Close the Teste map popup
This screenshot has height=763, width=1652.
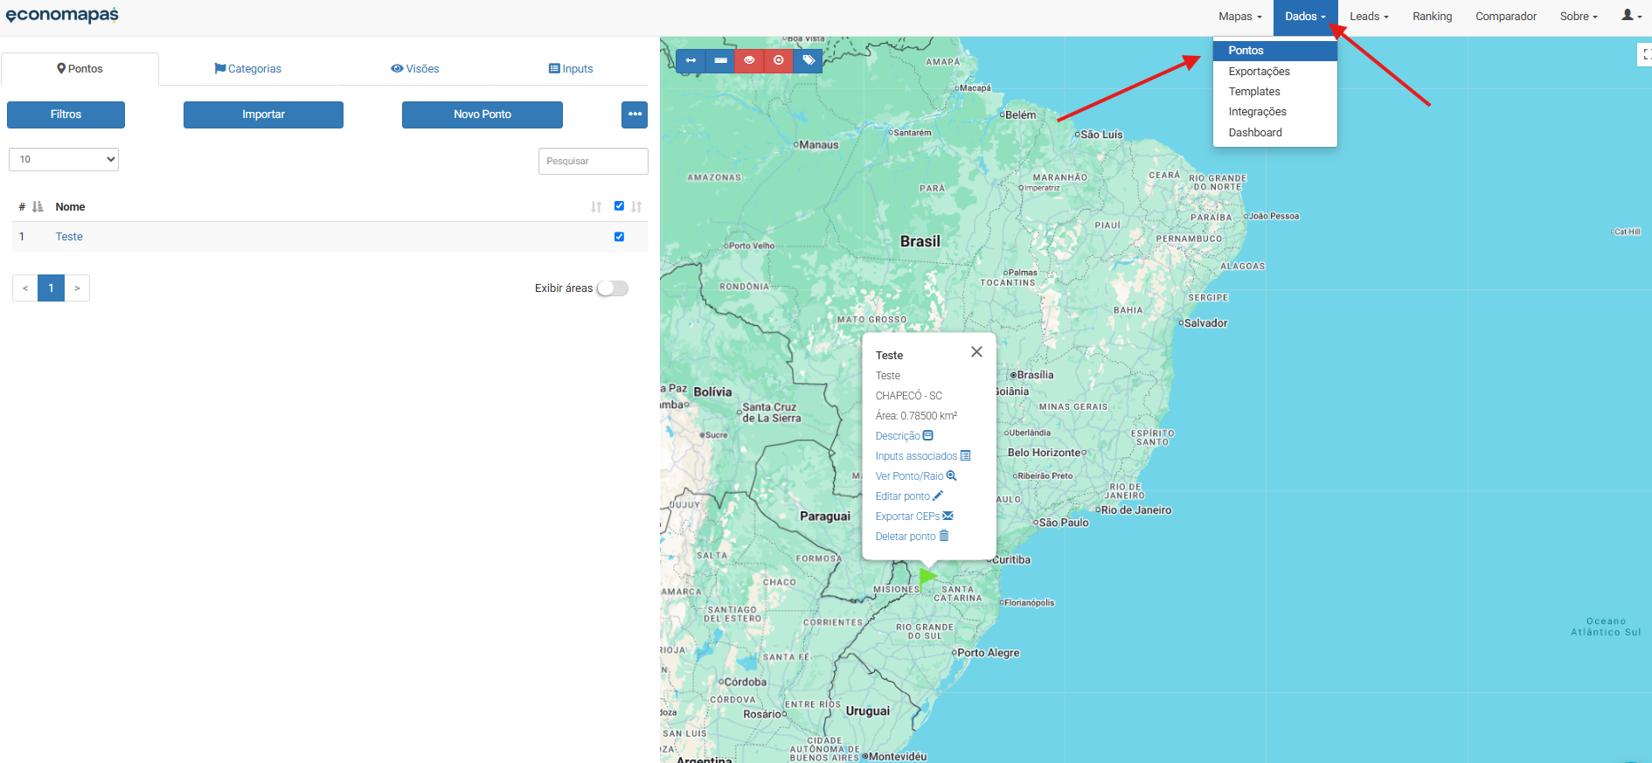pyautogui.click(x=976, y=351)
